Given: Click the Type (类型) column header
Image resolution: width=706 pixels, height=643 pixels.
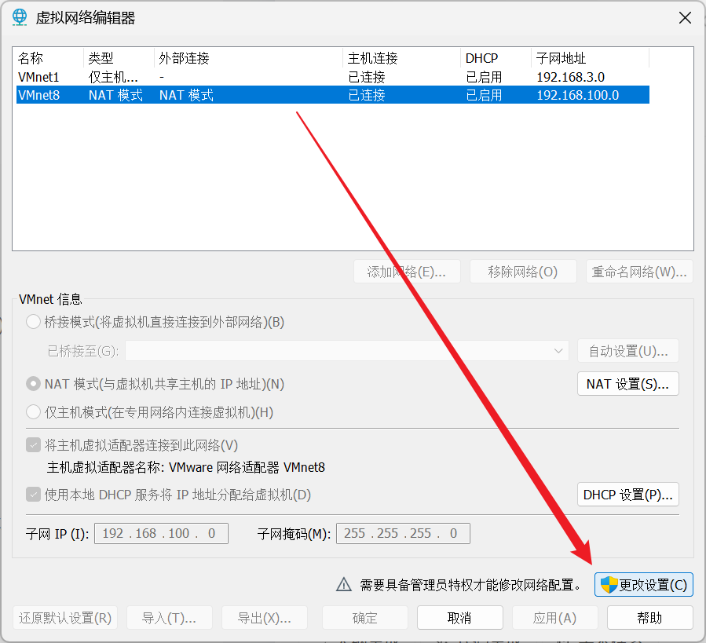Looking at the screenshot, I should [x=119, y=58].
